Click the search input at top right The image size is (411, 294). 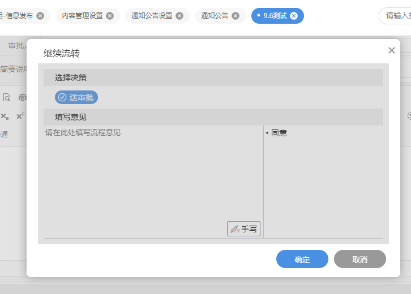tap(395, 16)
